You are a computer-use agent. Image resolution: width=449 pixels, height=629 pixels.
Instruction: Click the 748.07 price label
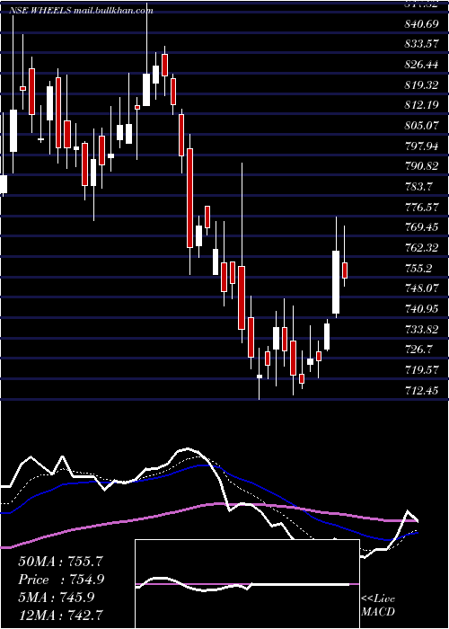421,288
